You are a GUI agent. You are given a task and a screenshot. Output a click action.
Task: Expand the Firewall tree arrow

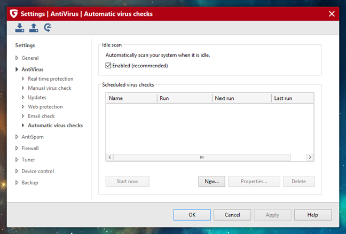[17, 149]
